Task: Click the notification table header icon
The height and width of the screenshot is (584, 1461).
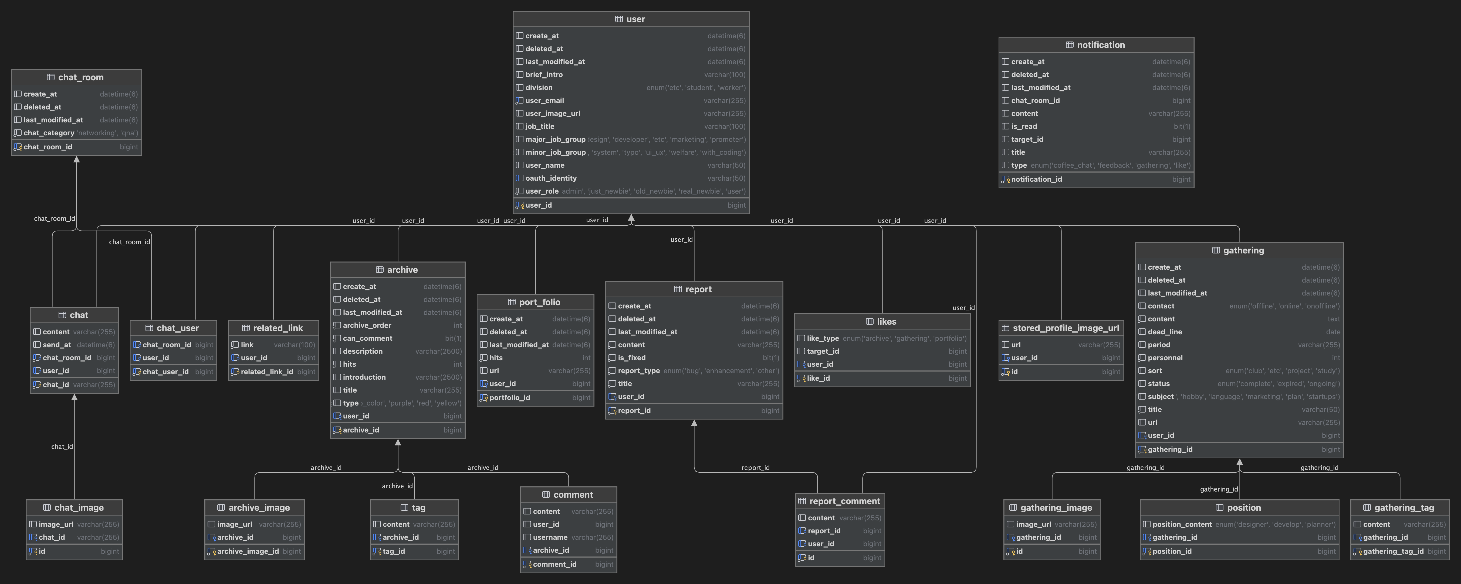Action: point(1069,45)
